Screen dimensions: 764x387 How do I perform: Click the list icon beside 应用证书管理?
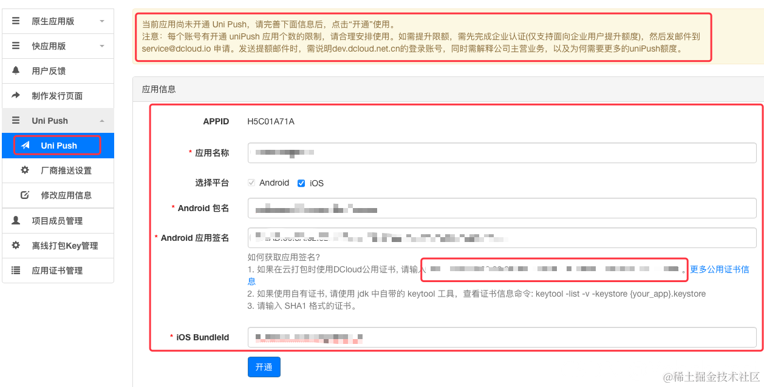(16, 270)
